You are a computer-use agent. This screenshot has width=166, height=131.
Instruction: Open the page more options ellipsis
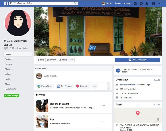pyautogui.click(x=72, y=60)
